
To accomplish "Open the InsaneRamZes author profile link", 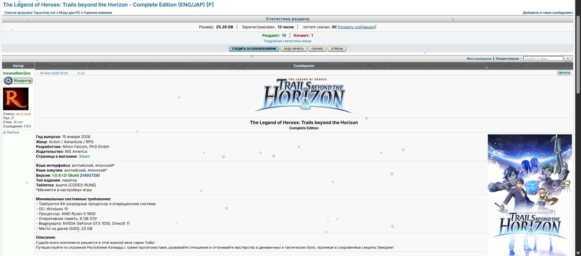I will coord(17,73).
